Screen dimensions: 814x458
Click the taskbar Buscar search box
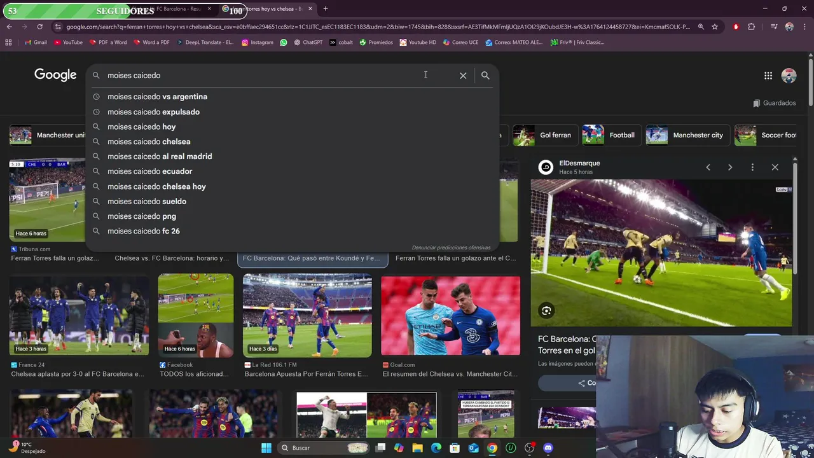323,448
